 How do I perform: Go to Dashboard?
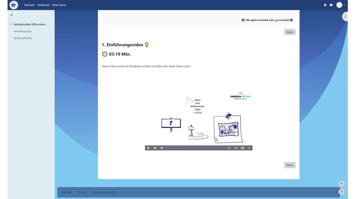tap(43, 5)
